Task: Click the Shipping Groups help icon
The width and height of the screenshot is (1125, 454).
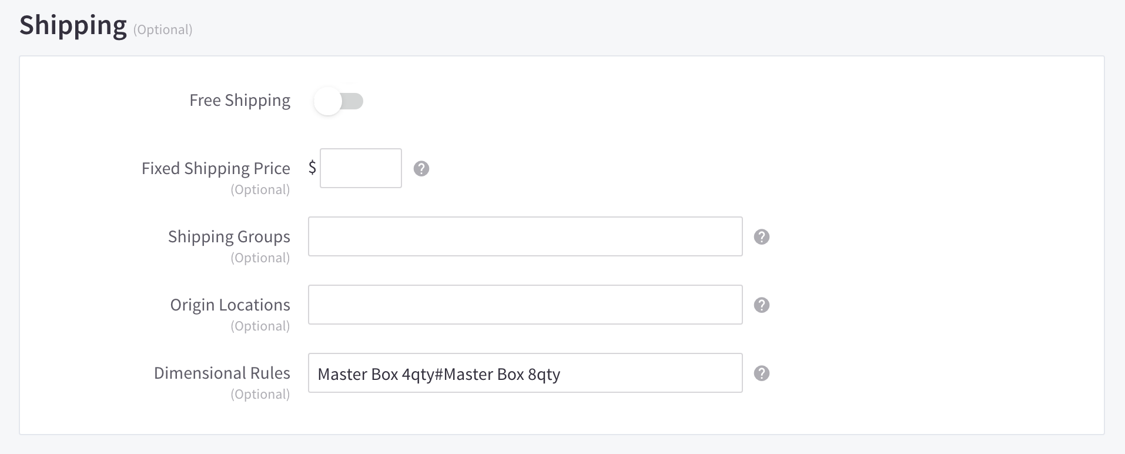Action: (x=761, y=237)
